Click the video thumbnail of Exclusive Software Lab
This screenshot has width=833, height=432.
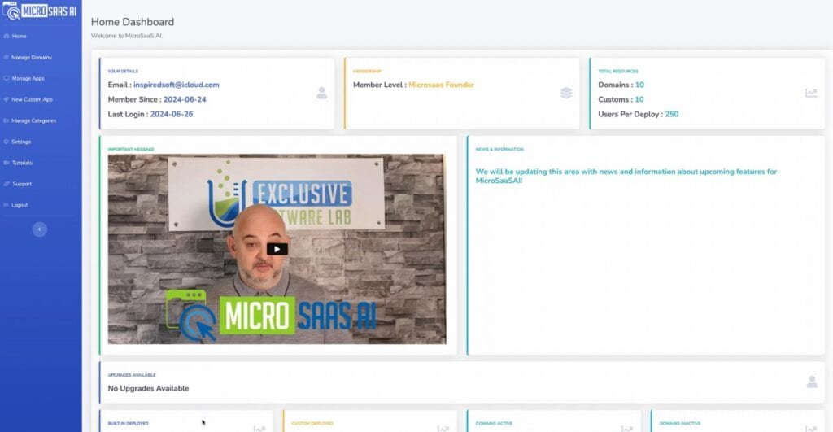point(277,249)
